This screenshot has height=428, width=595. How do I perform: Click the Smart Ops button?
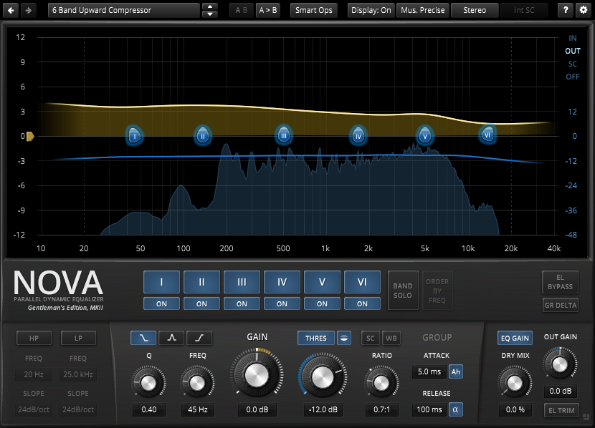tap(314, 10)
